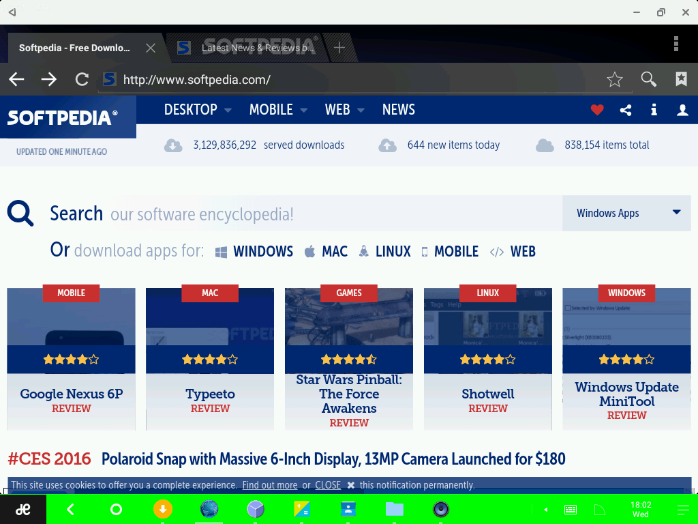This screenshot has width=698, height=524.
Task: Click the share icon in the header bar
Action: point(626,110)
